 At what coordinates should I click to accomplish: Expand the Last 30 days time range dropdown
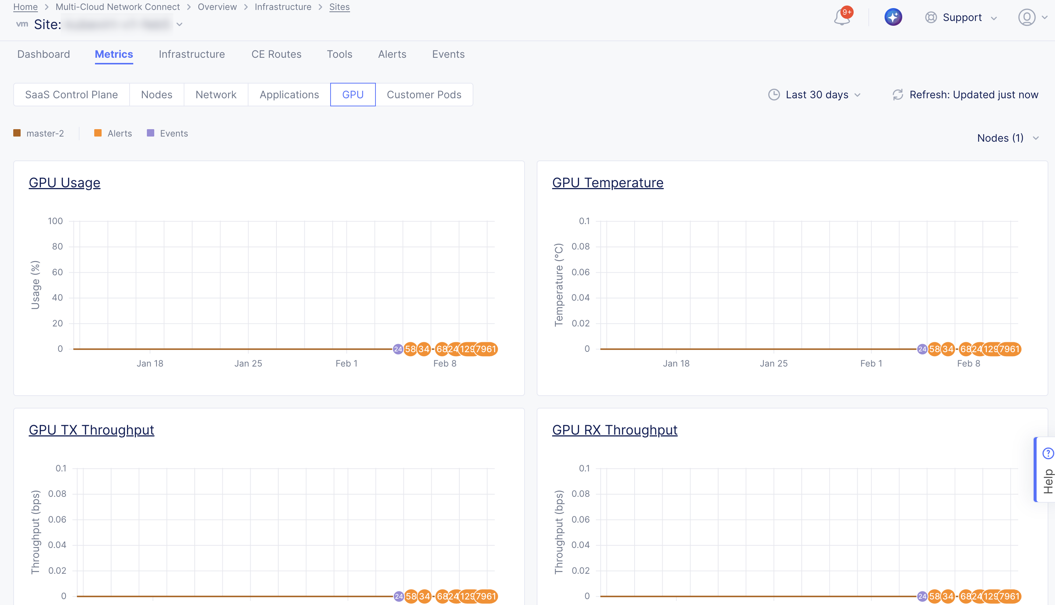[x=857, y=95]
